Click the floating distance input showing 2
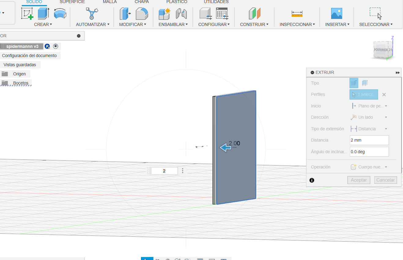Viewport: 403px width, 260px height. (x=165, y=171)
